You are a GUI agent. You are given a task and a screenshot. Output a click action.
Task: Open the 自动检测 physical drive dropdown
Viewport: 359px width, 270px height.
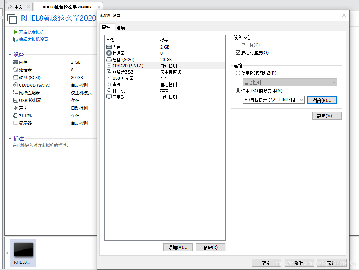(290, 82)
